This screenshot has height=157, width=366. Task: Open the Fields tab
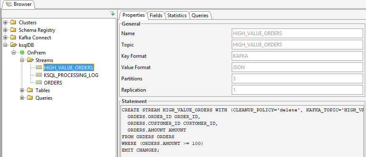click(156, 15)
